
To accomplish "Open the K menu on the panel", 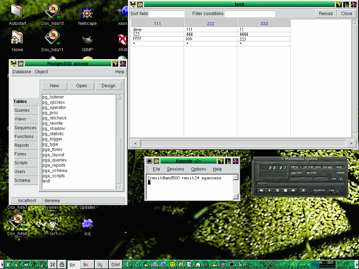I will [8, 265].
